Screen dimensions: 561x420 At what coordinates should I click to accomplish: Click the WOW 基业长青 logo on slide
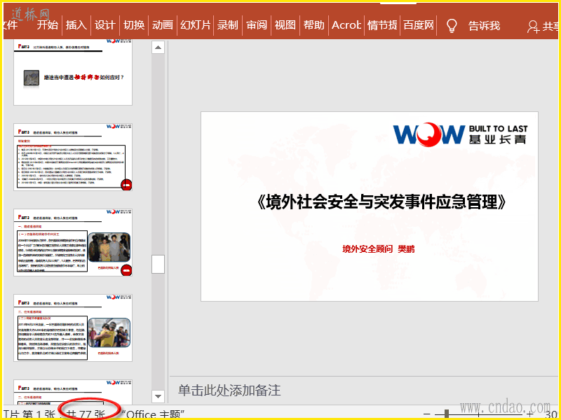(x=460, y=134)
